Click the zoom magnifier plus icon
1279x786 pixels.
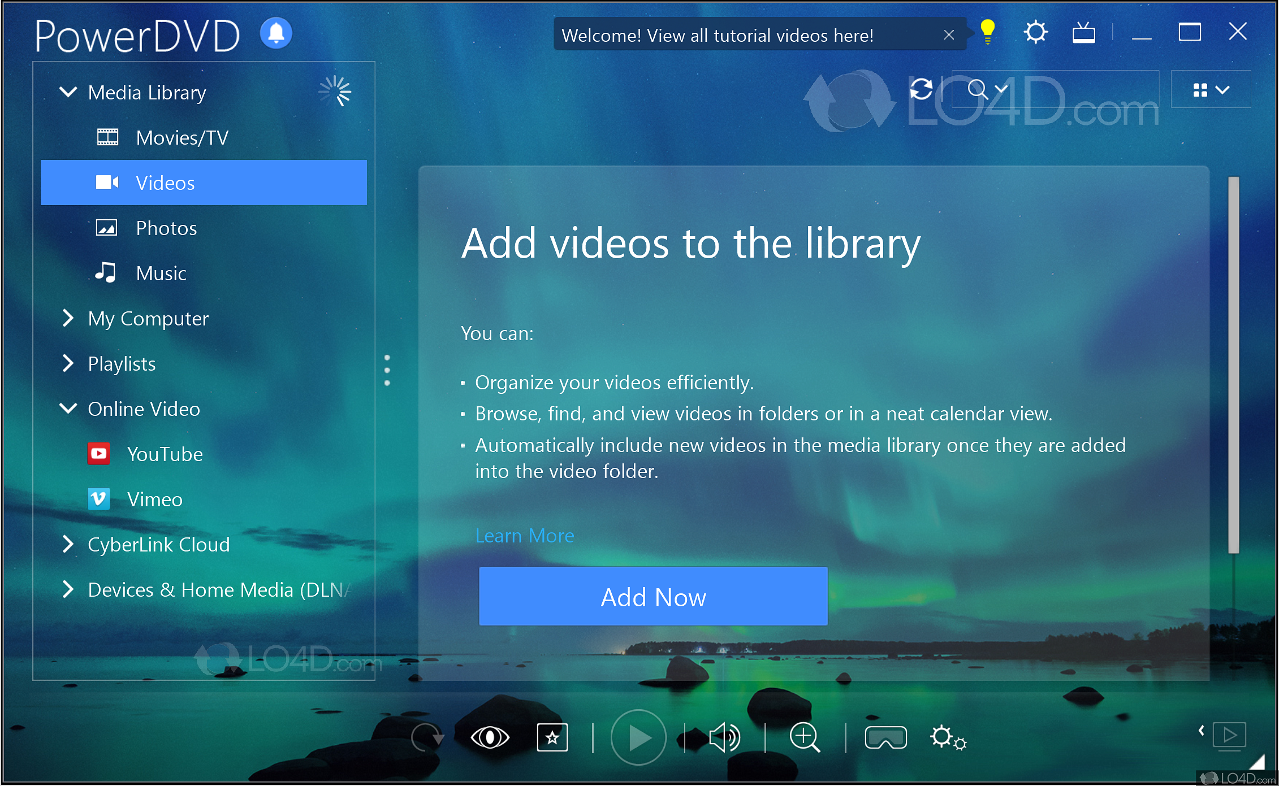[x=805, y=737]
